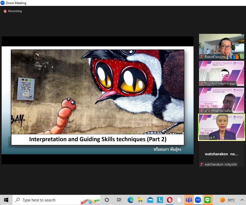
Task: Click muted mic icon on วิทยาลัยการจัดการ tile
Action: click(201, 84)
